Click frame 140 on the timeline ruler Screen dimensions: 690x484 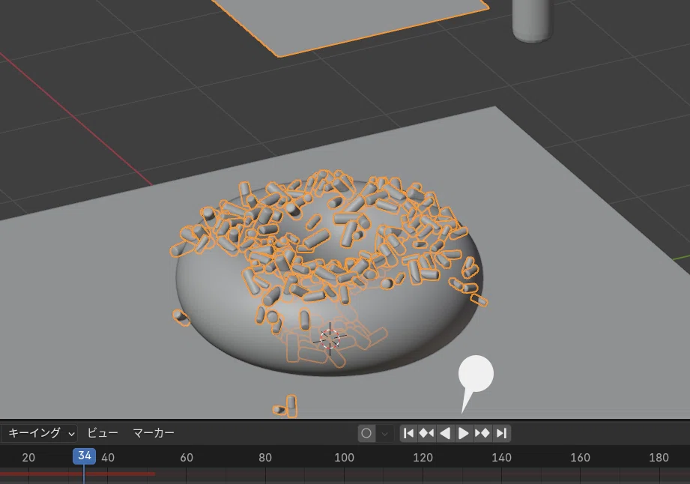pyautogui.click(x=501, y=458)
